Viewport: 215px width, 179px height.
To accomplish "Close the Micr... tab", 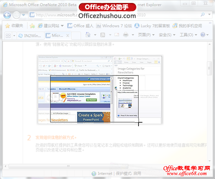I will (x=68, y=36).
